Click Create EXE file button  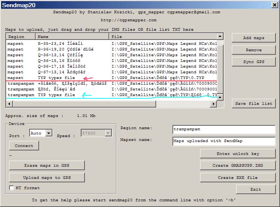tap(238, 177)
